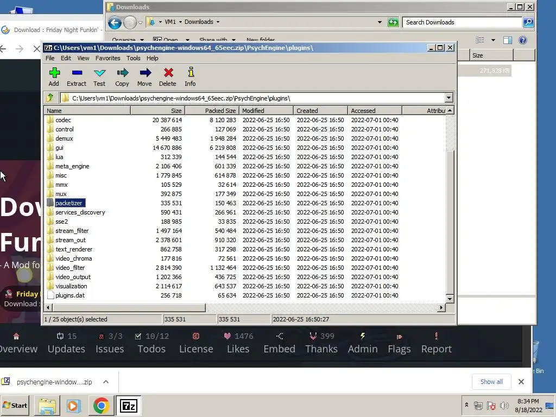Toggle the preview pane in Downloads window

508,40
